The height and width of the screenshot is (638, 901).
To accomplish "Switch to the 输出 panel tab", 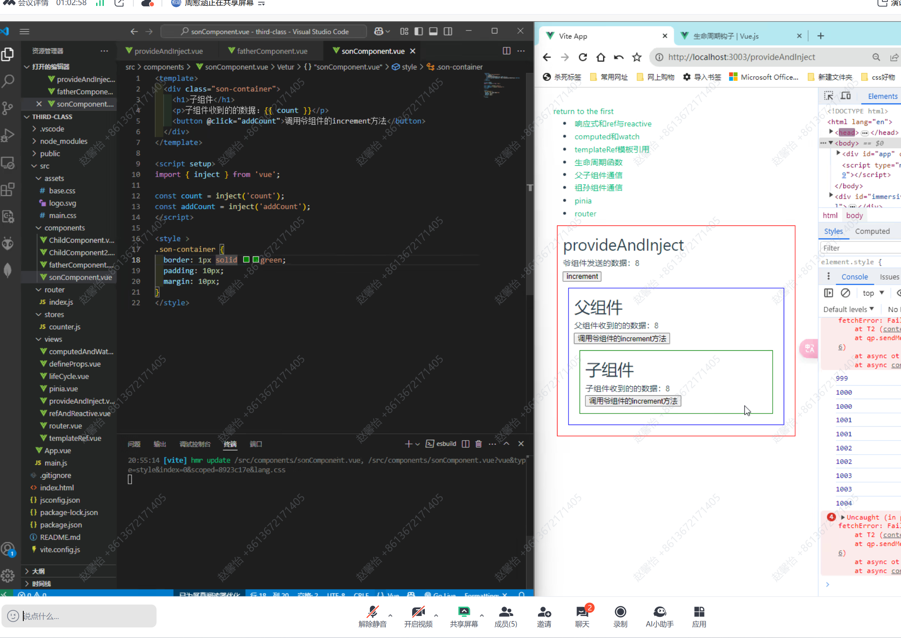I will pyautogui.click(x=160, y=444).
